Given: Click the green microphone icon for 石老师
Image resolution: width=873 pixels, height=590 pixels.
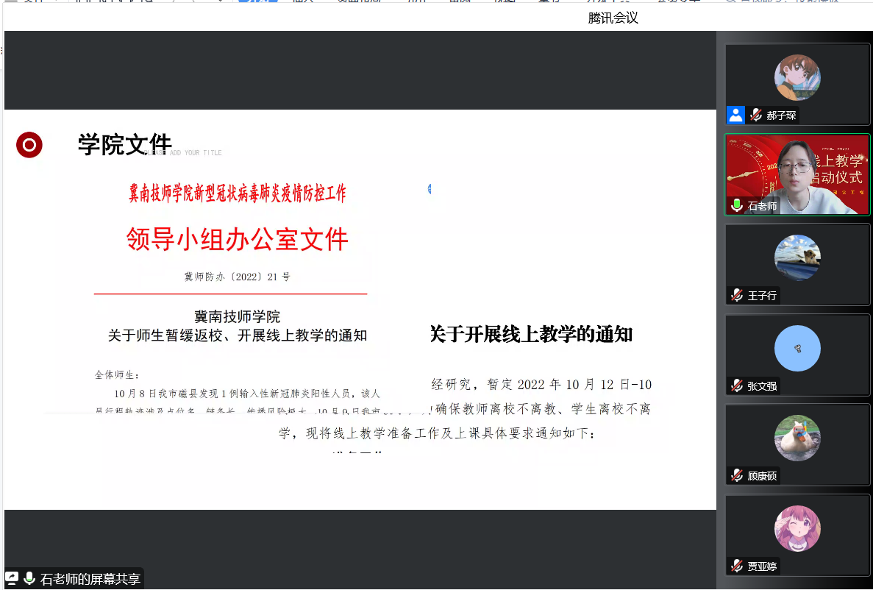Looking at the screenshot, I should 737,206.
